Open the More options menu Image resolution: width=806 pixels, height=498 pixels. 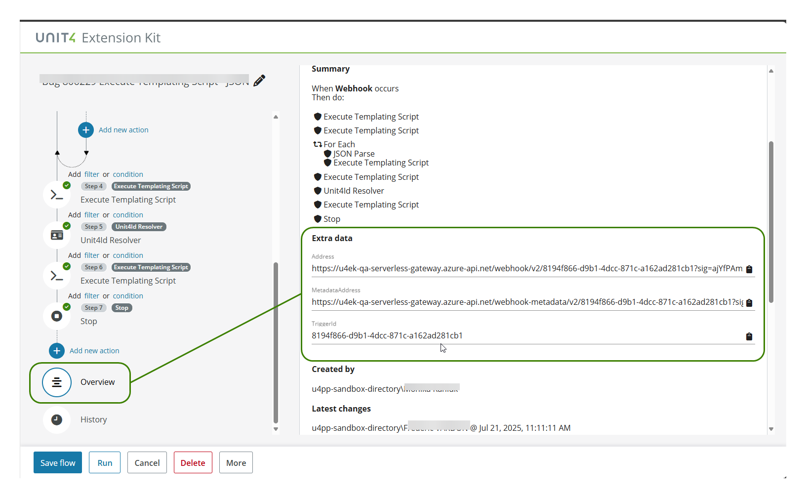pos(236,462)
